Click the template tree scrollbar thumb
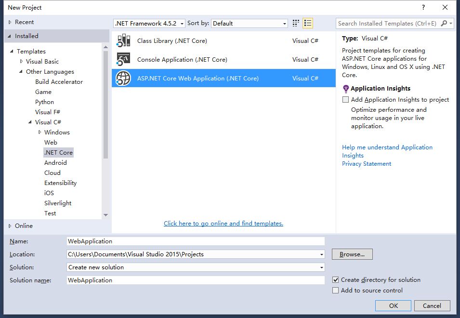The image size is (460, 318). [x=105, y=105]
